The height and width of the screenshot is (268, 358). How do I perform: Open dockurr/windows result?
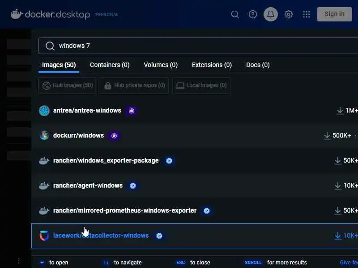pyautogui.click(x=195, y=136)
